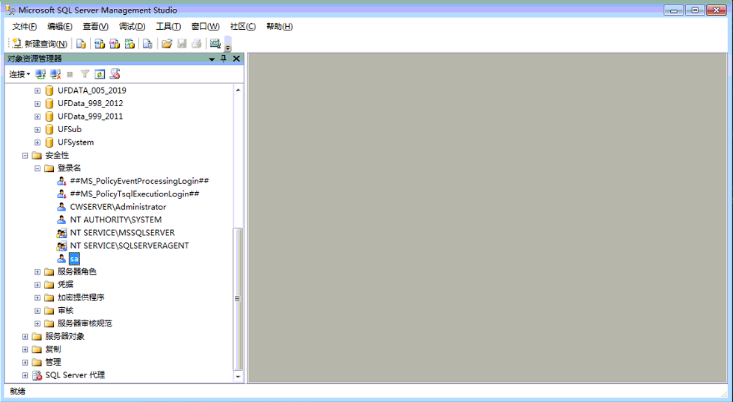
Task: Create a SQL Server Compact query
Action: (148, 44)
